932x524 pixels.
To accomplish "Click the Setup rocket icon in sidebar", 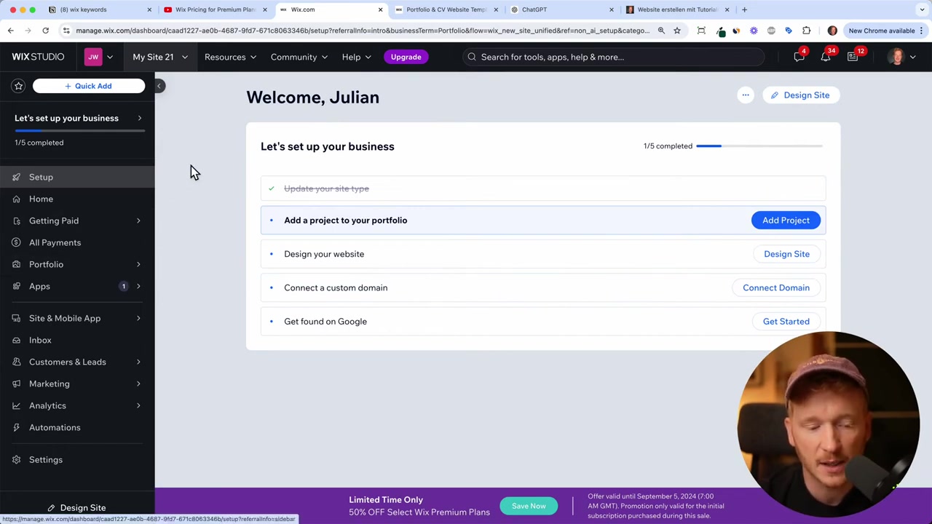I will [x=16, y=177].
